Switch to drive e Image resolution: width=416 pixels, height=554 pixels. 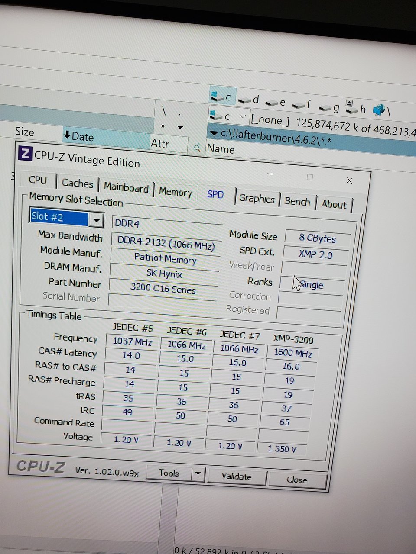coord(276,103)
